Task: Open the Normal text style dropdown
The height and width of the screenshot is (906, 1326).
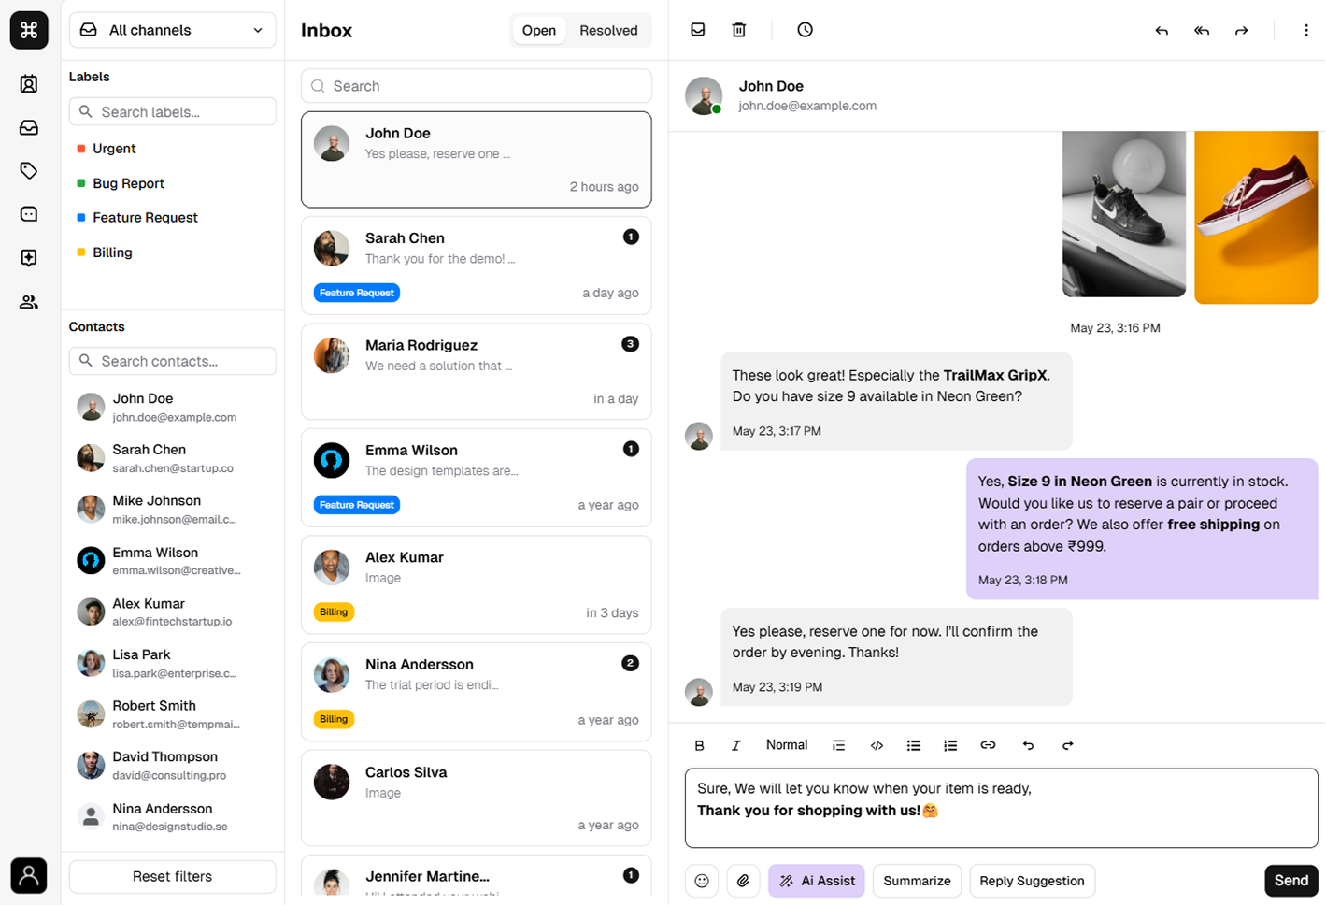Action: point(787,745)
